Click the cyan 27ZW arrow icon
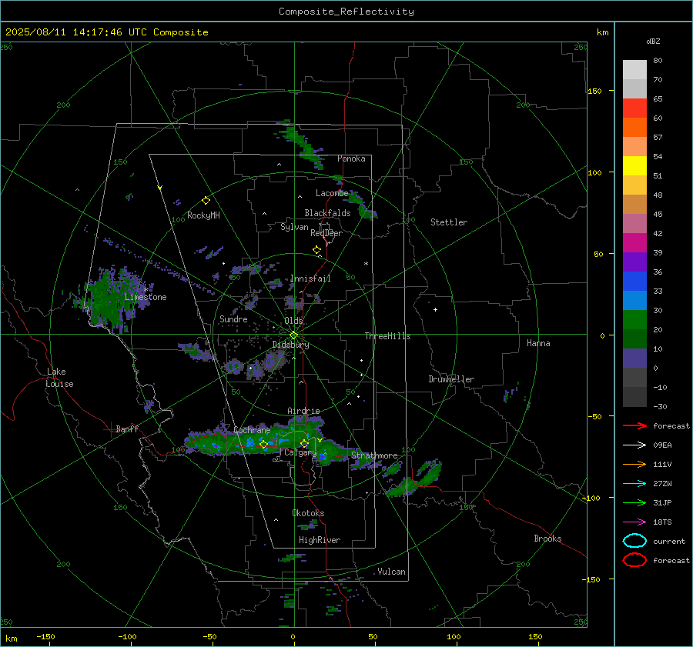 click(x=634, y=484)
